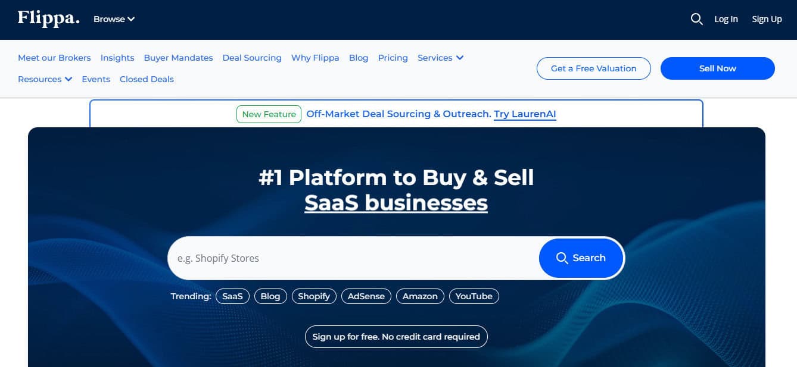Pick the AdSense trending tag
The width and height of the screenshot is (797, 367).
366,296
